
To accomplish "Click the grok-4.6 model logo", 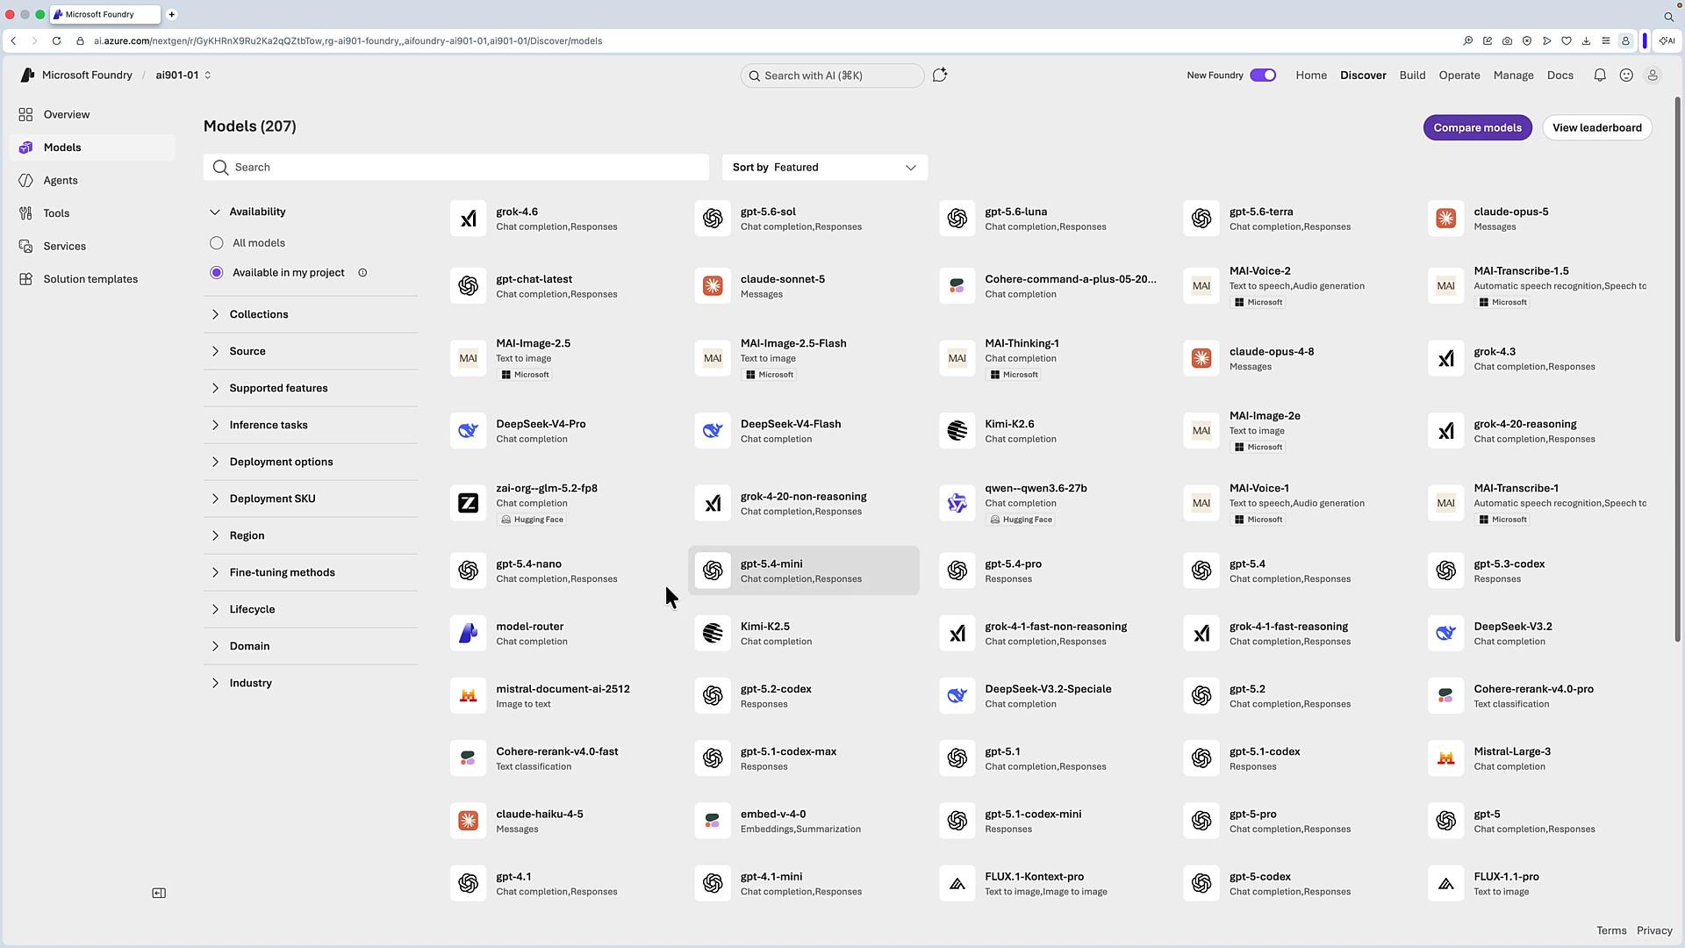I will pos(469,219).
